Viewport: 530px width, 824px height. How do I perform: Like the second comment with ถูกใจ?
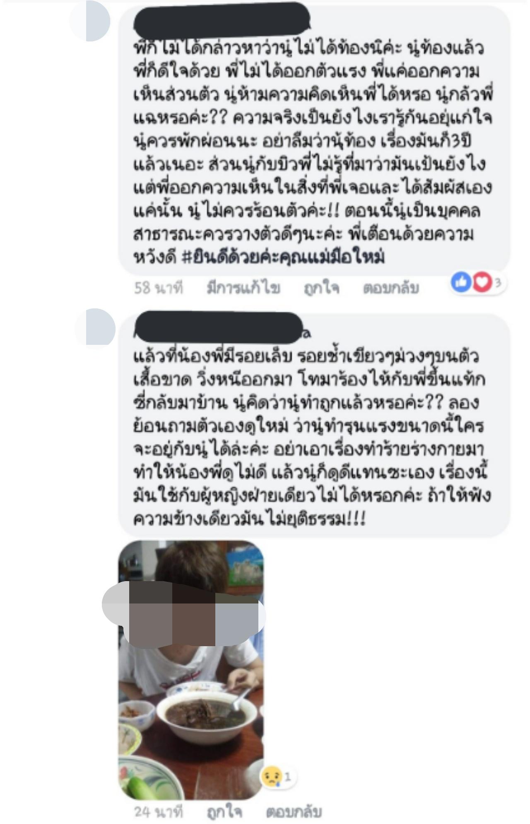click(224, 812)
